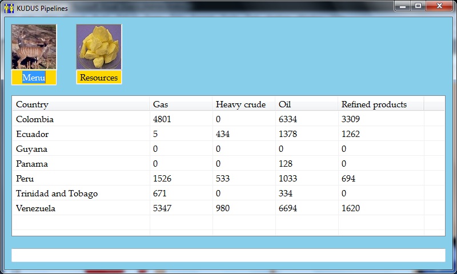
Task: Click the KUDUS Pipelines title bar icon
Action: [x=9, y=9]
